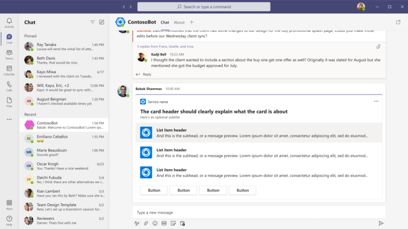Viewport: 408px width, 229px height.
Task: Open the Calendar
Action: pos(9,71)
